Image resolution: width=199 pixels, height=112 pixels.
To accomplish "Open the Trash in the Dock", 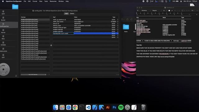I will click(143, 107).
